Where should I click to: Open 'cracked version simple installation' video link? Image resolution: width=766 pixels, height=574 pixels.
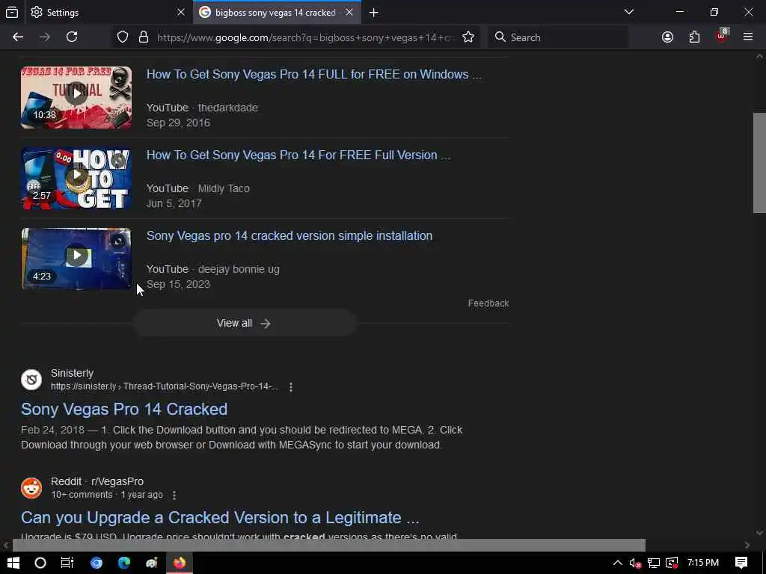[289, 235]
